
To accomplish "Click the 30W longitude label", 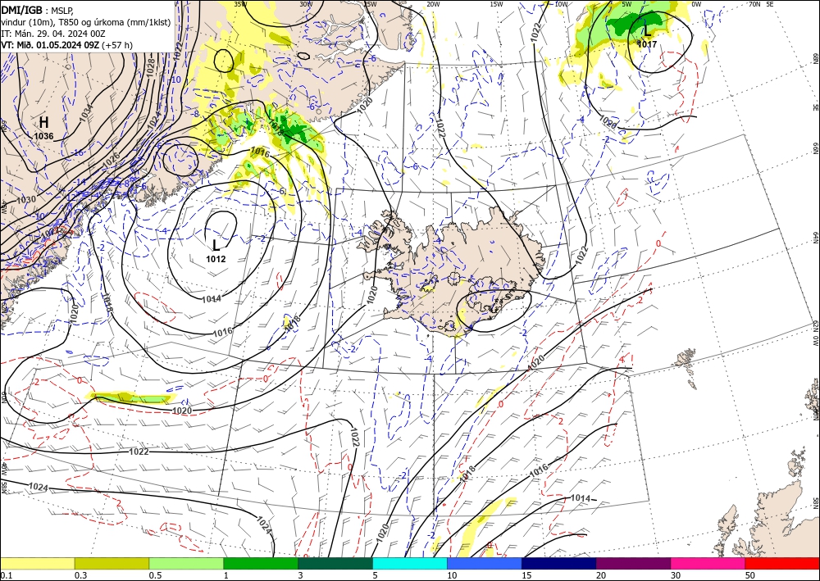I will pyautogui.click(x=306, y=4).
